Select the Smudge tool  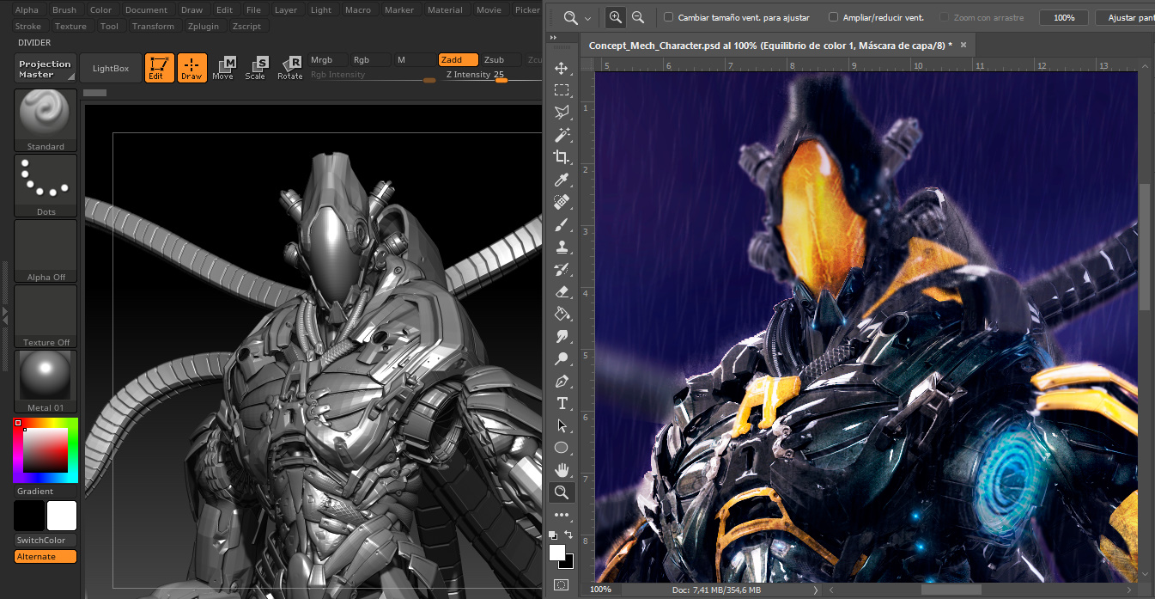coord(562,336)
